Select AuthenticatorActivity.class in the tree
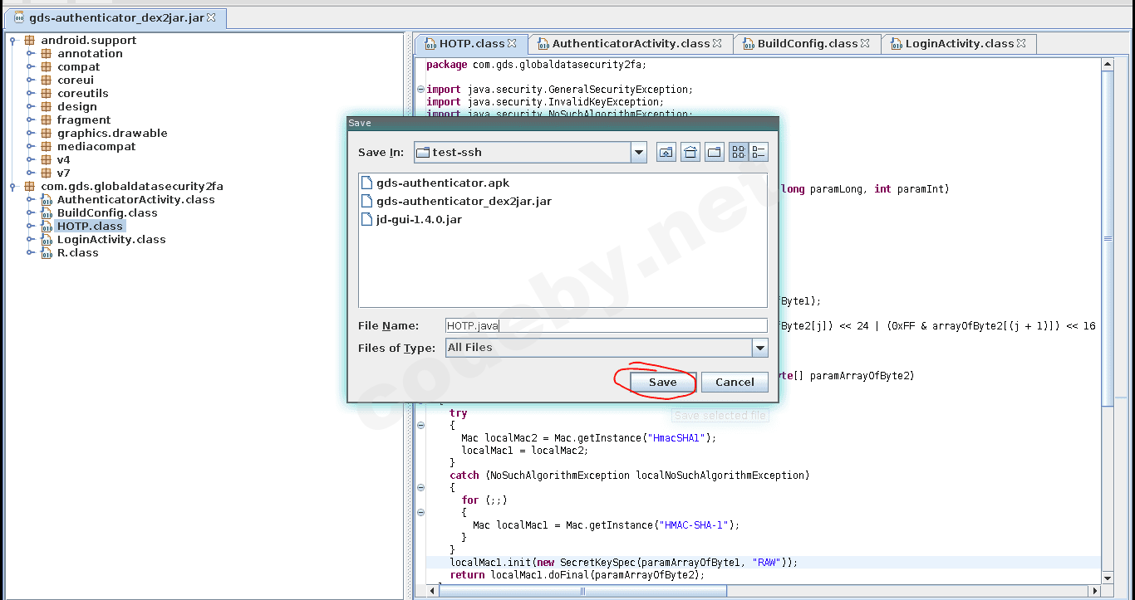Screen dimensions: 1135x600 tap(135, 199)
